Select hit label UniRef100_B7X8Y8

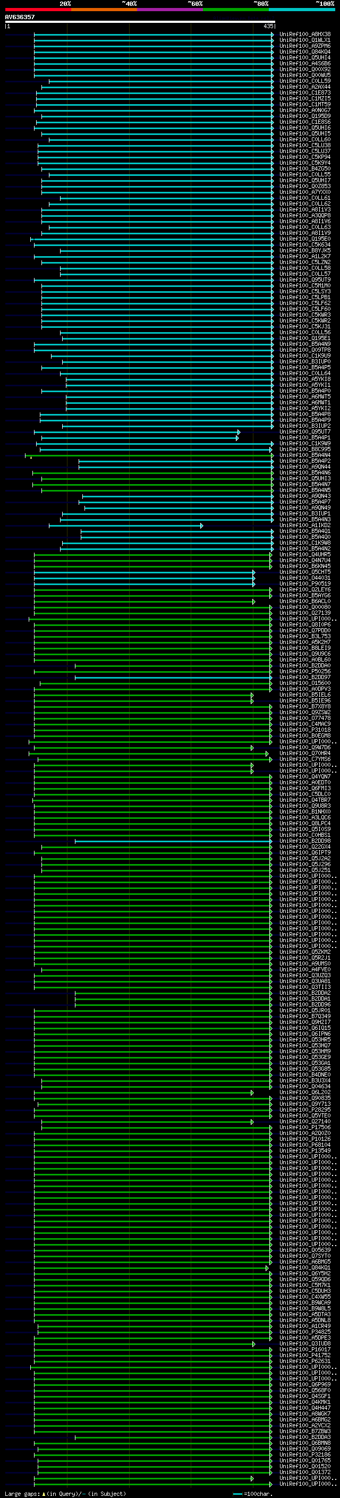pyautogui.click(x=304, y=707)
